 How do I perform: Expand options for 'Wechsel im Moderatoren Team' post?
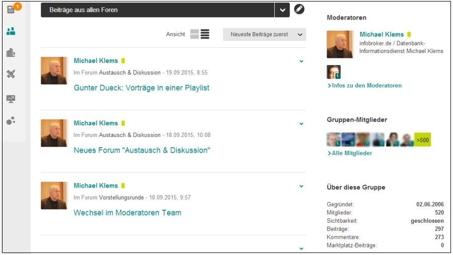[x=301, y=186]
